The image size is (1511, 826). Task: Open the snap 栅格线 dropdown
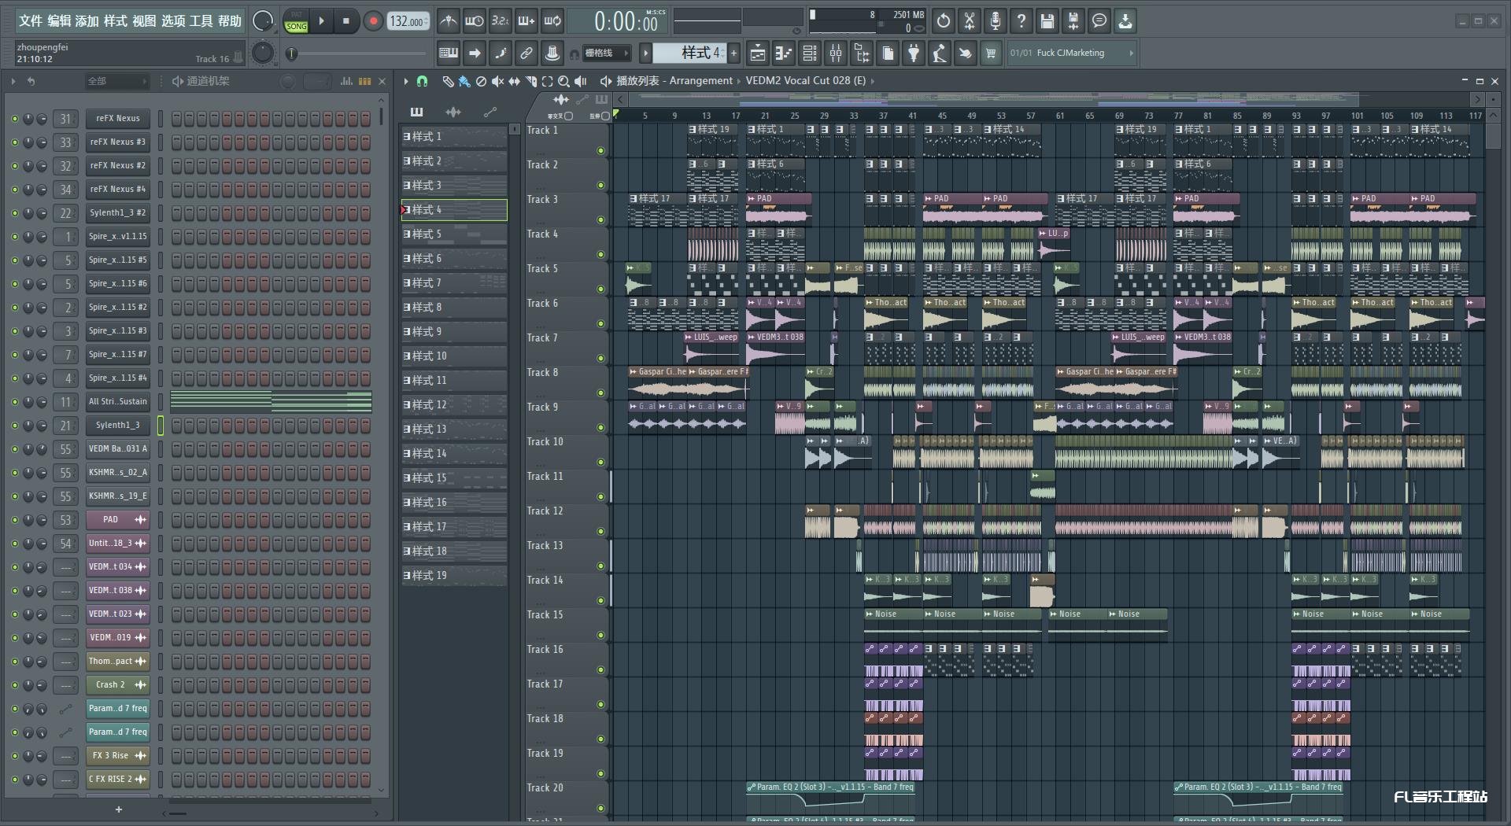[606, 53]
